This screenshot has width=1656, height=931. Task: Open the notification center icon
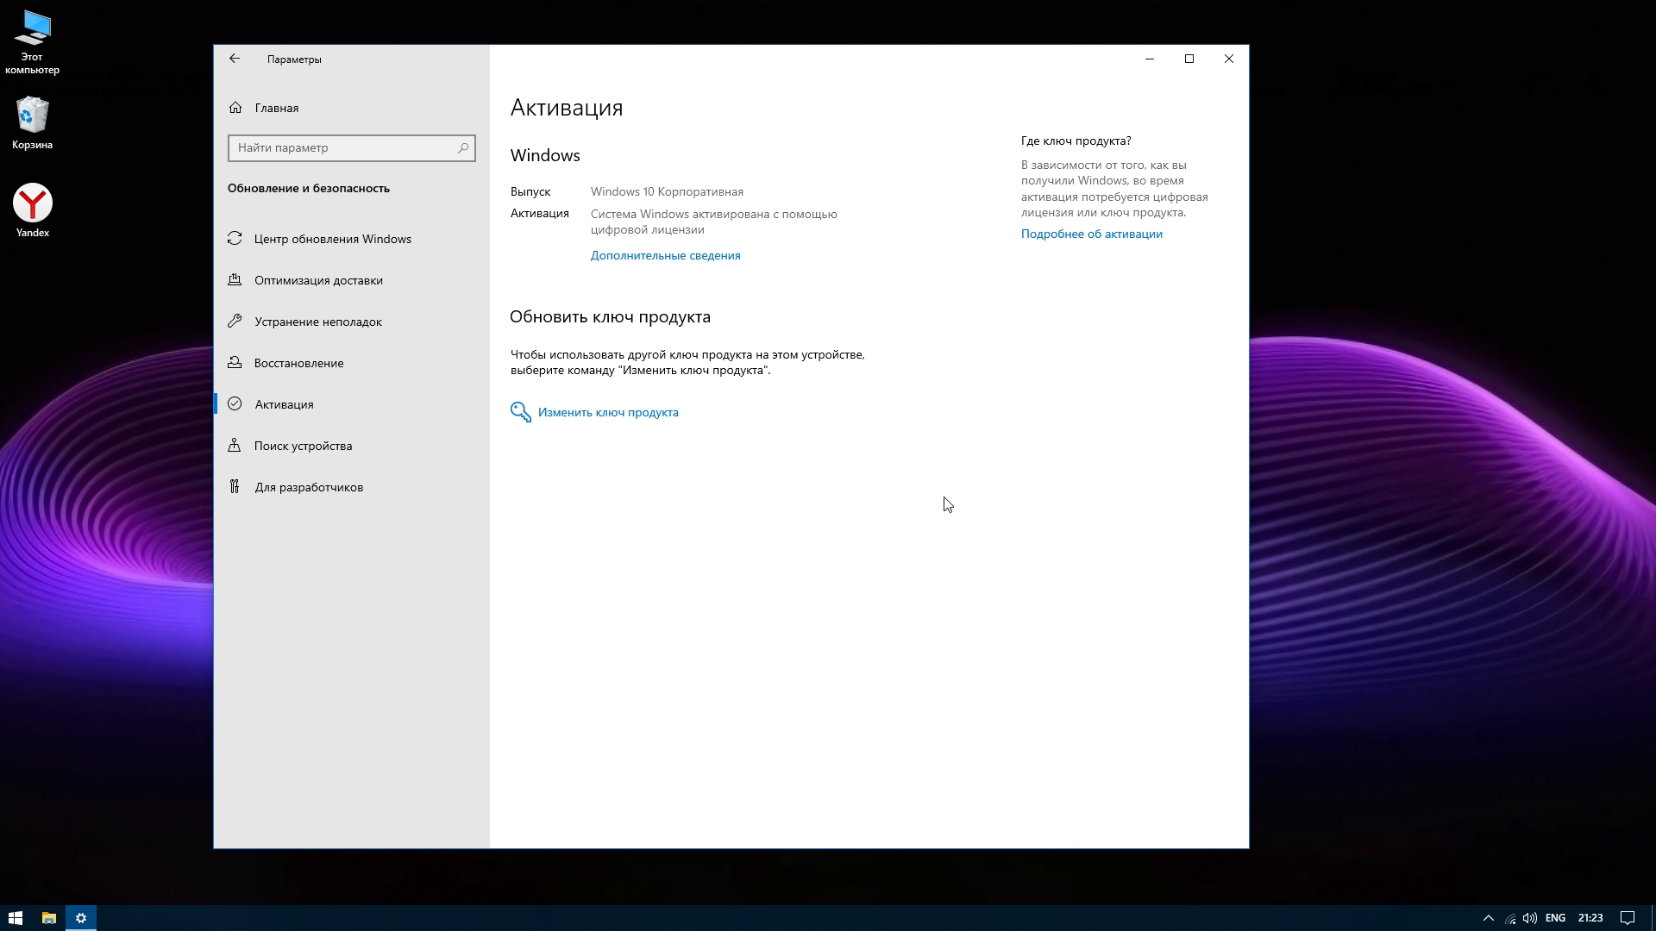click(1627, 918)
